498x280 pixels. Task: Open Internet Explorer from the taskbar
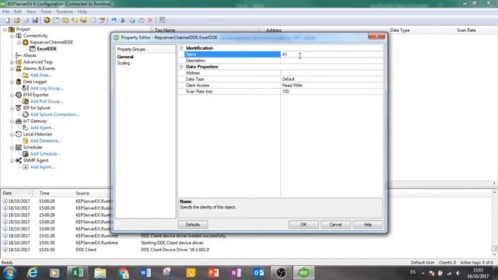[32, 273]
